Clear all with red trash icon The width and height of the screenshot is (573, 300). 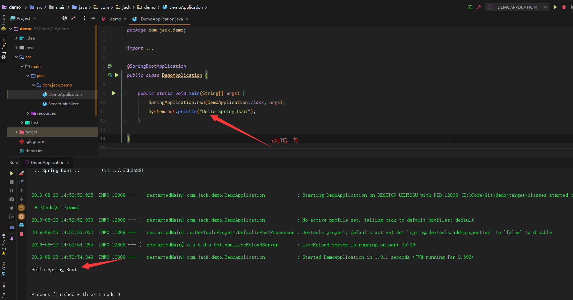(x=21, y=234)
